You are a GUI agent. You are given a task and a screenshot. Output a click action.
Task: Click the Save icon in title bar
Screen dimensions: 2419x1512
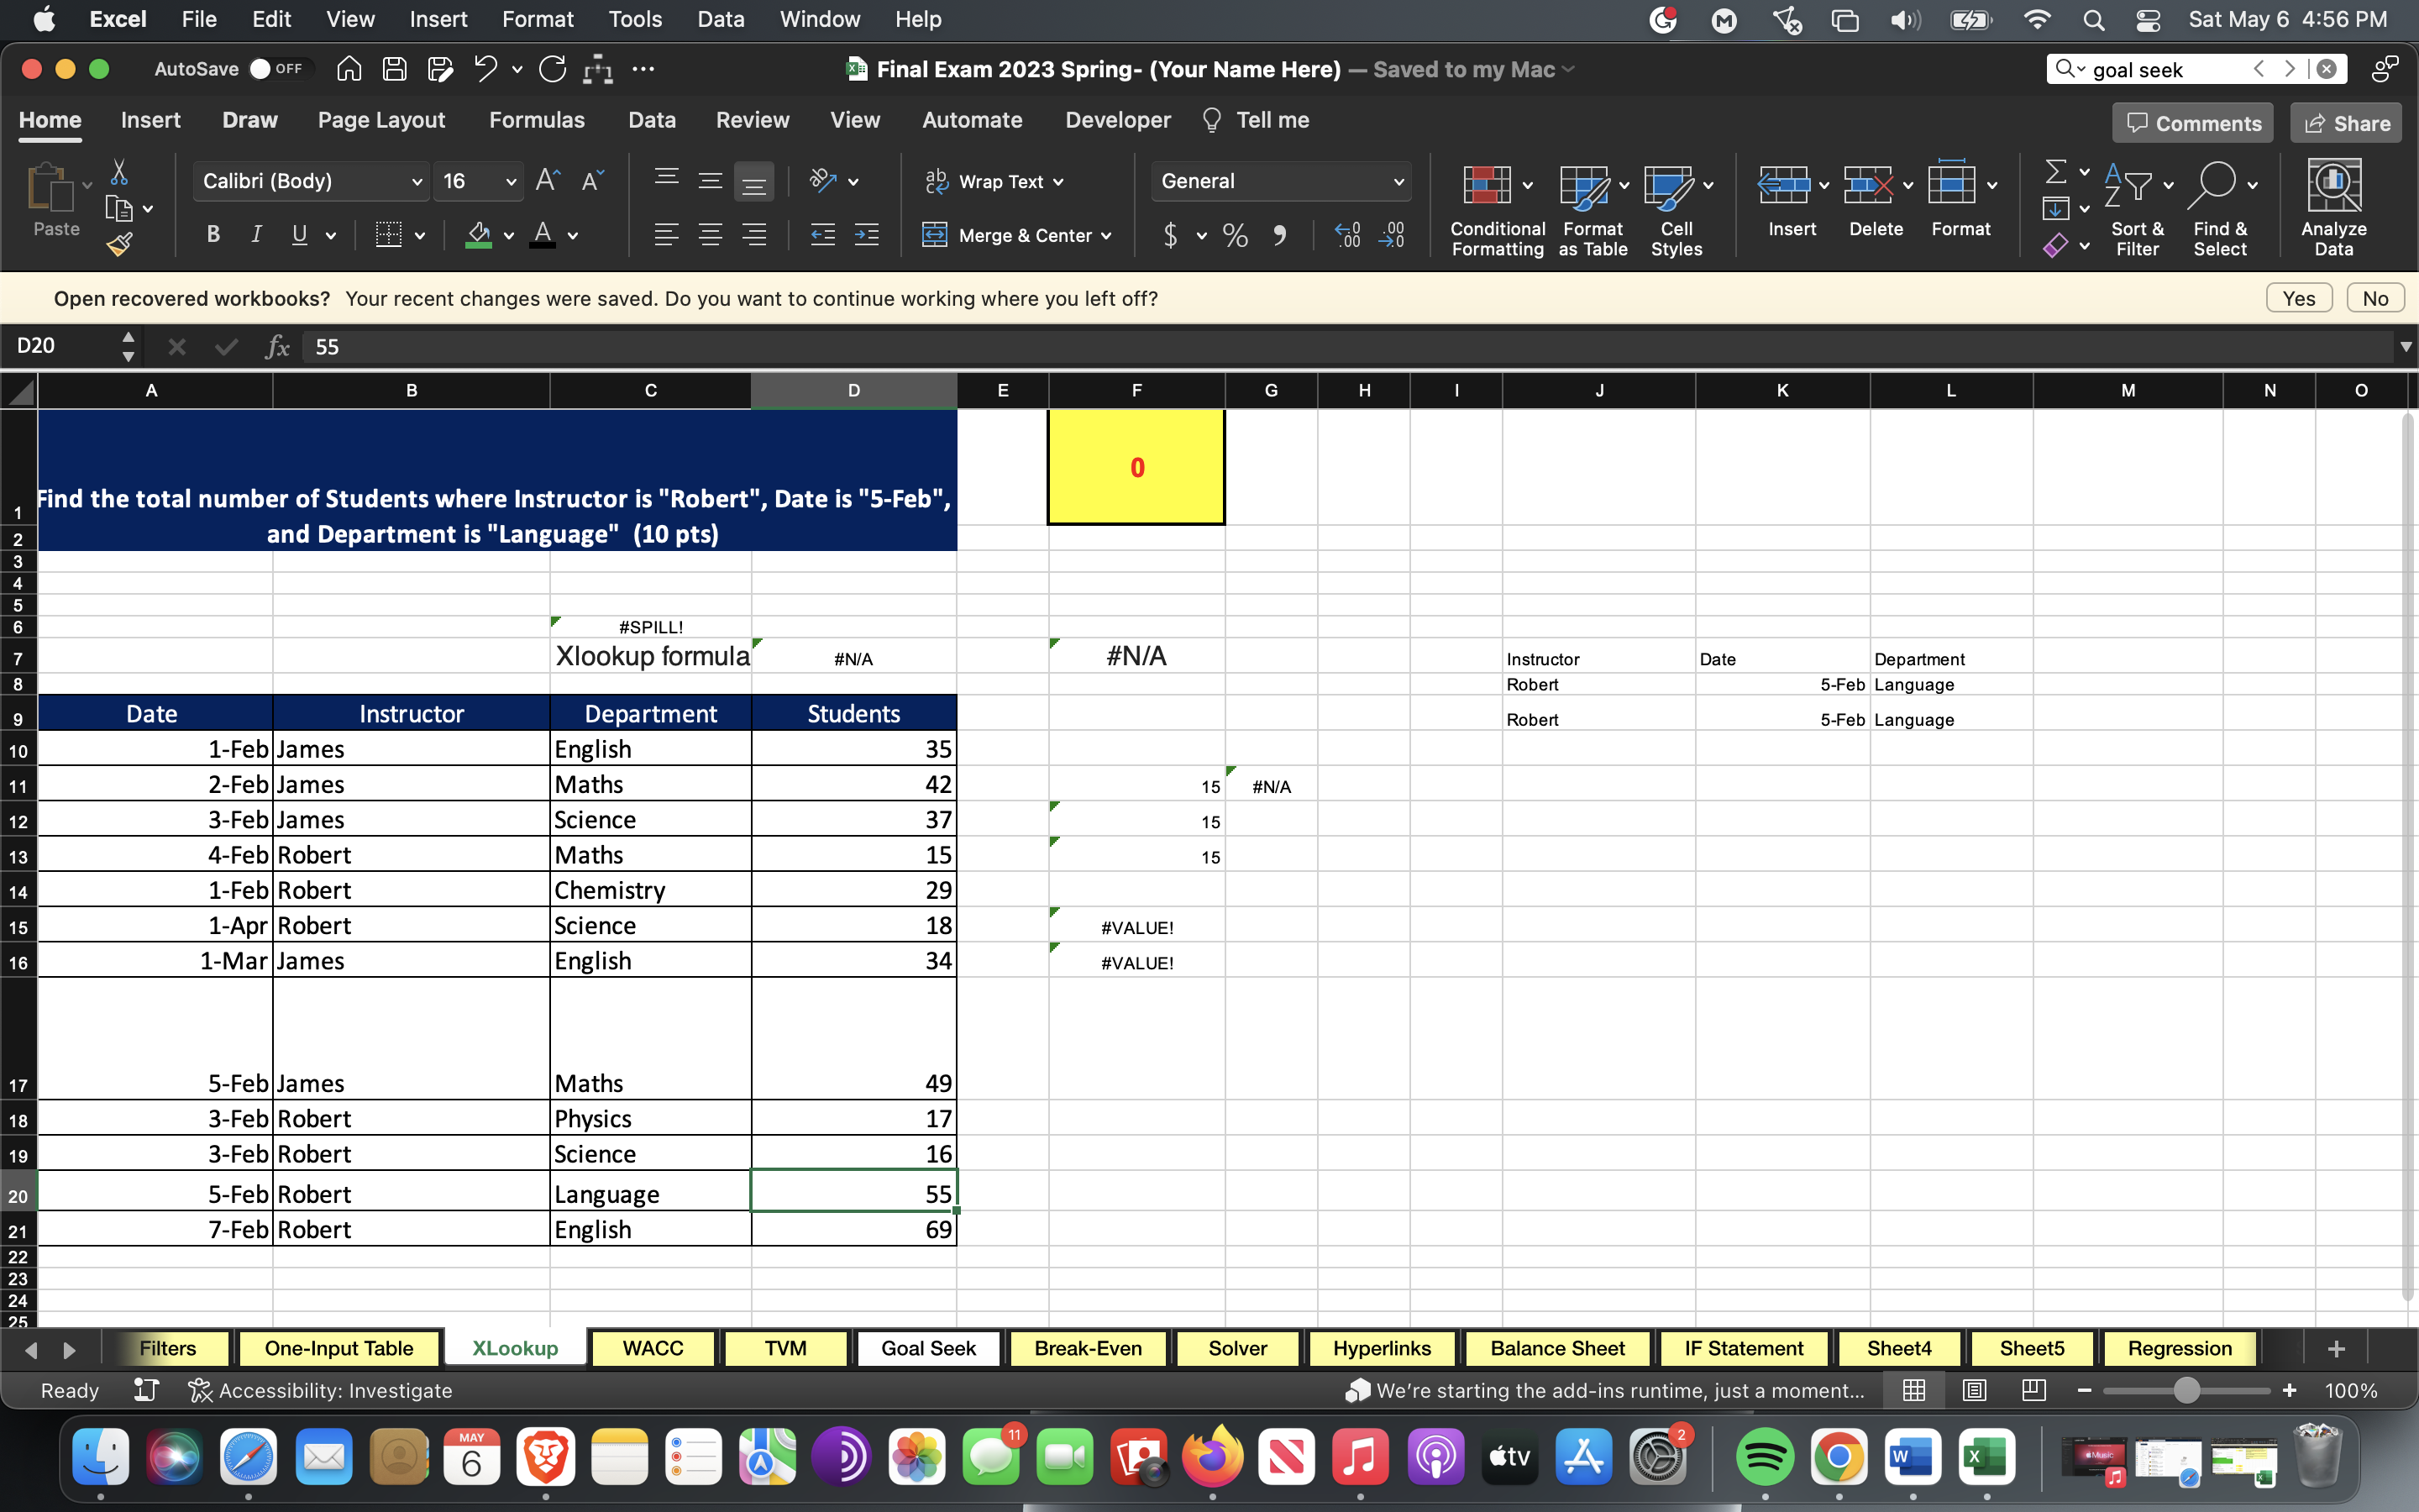coord(395,69)
